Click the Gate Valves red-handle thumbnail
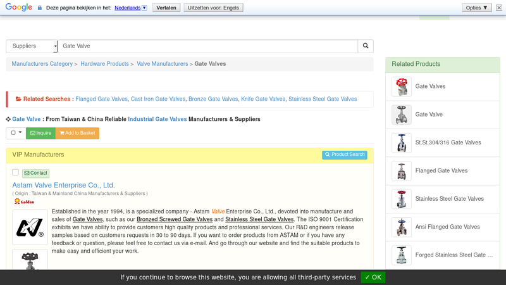 click(x=402, y=87)
